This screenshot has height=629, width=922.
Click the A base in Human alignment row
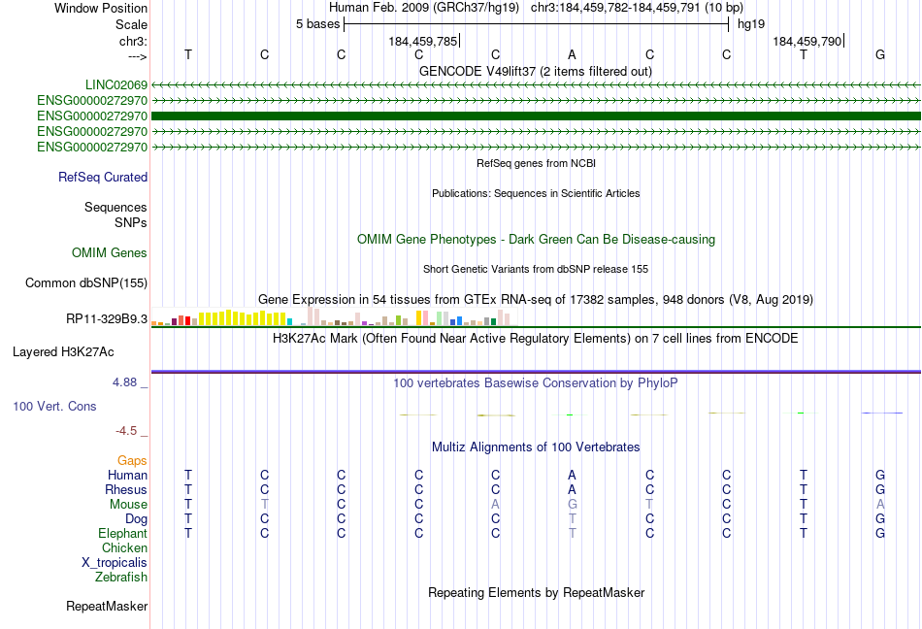[x=573, y=475]
